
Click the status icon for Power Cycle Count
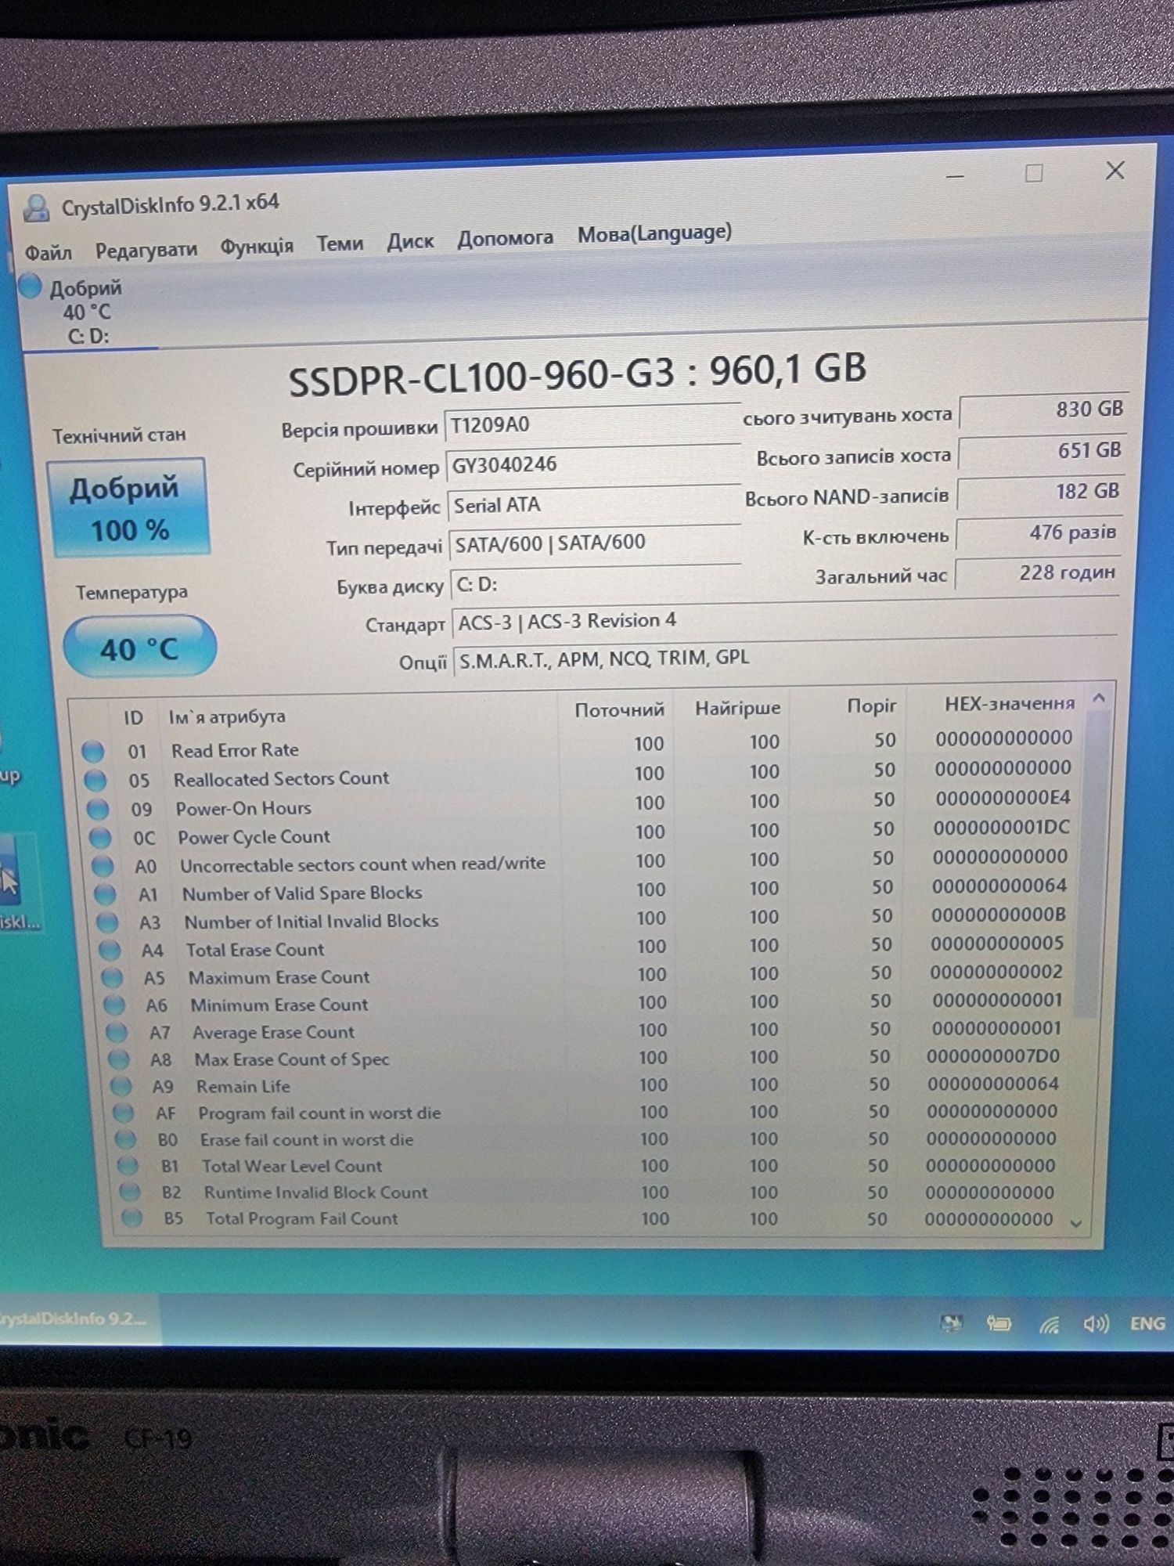(100, 838)
